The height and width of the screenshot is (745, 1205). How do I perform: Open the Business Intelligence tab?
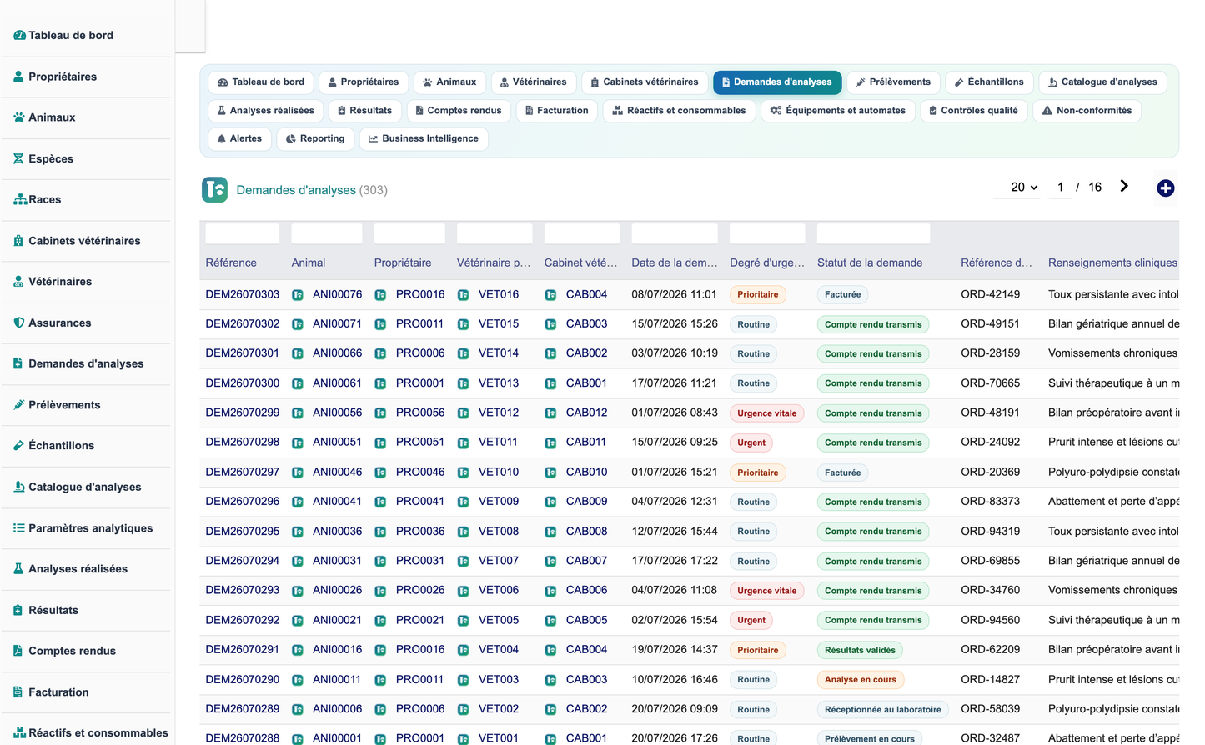coord(424,138)
